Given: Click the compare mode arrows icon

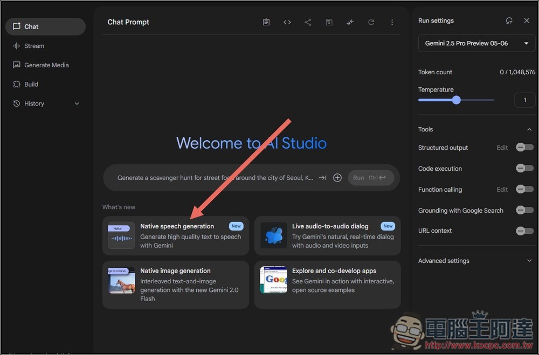Looking at the screenshot, I should [350, 22].
